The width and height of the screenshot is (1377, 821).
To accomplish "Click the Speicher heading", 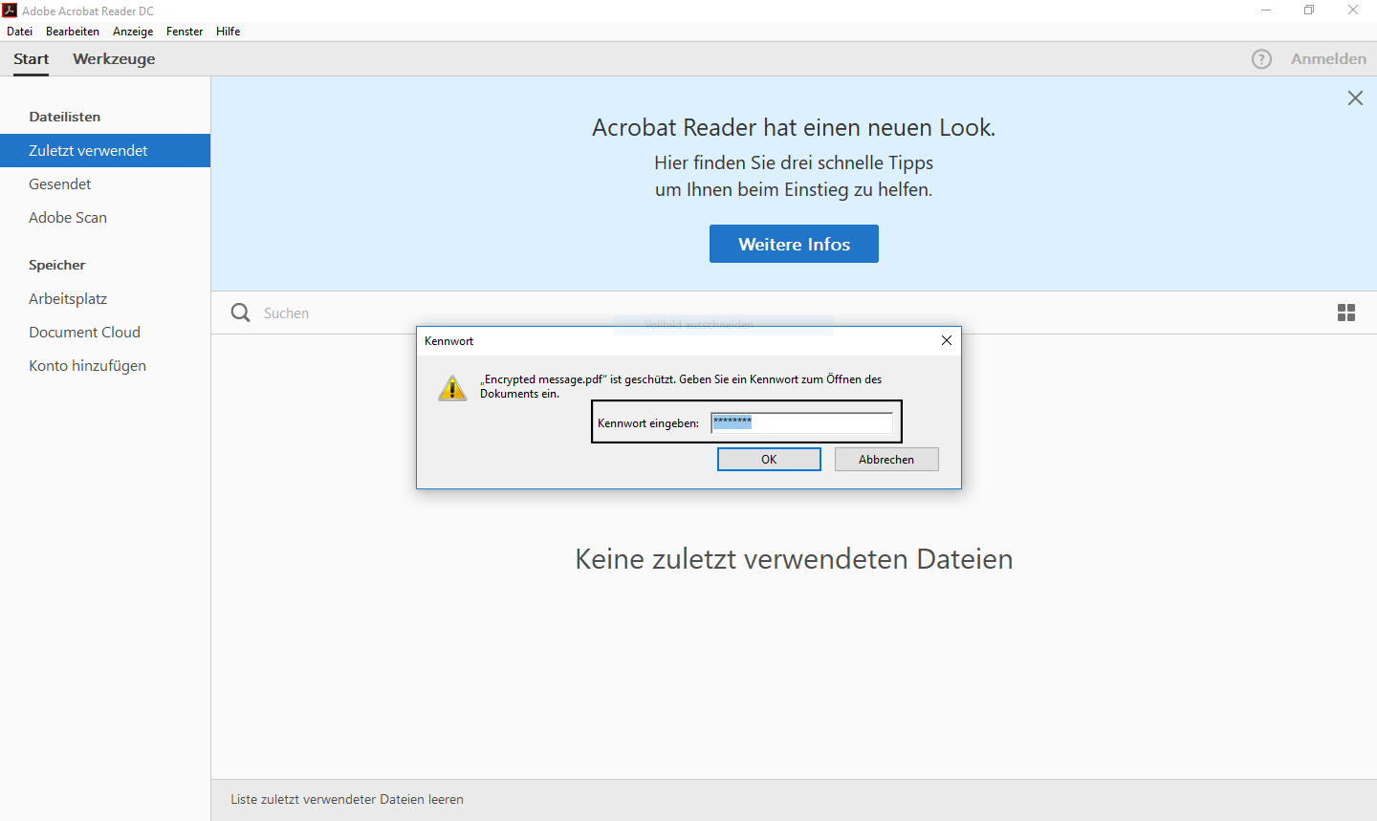I will [x=57, y=265].
